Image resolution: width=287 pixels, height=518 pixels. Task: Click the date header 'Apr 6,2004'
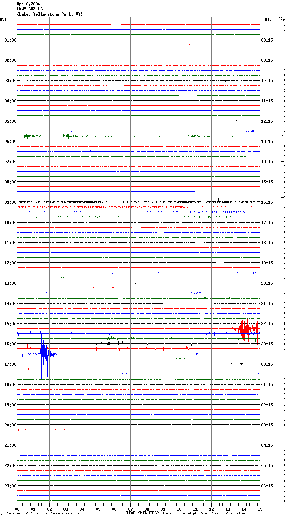tap(28, 4)
